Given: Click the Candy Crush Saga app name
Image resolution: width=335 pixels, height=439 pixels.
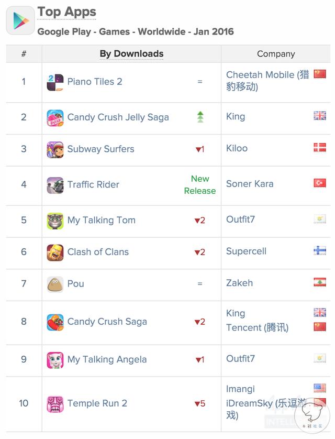Looking at the screenshot, I should point(107,322).
